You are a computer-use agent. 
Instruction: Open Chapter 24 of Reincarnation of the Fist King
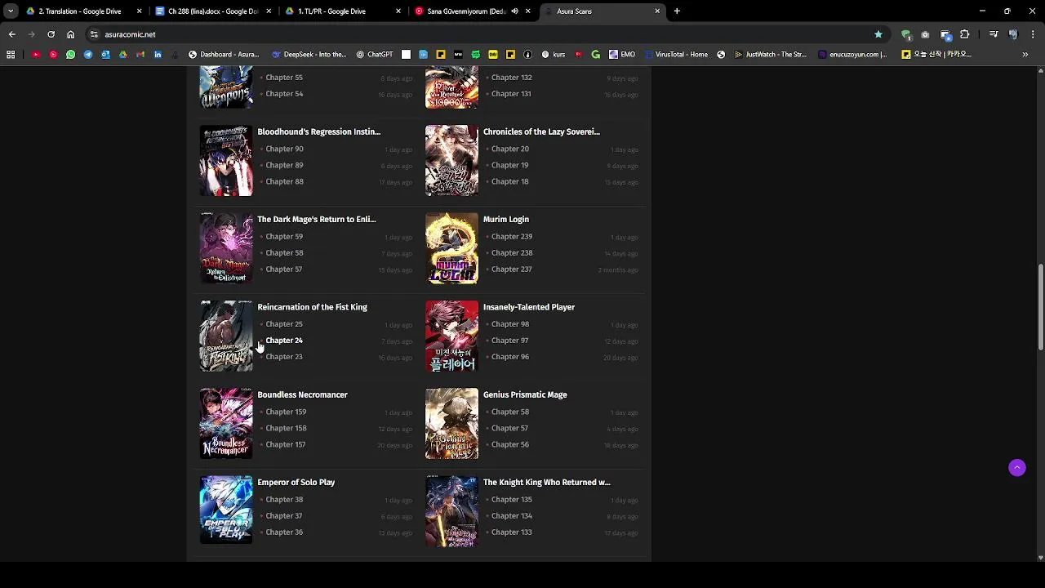284,341
